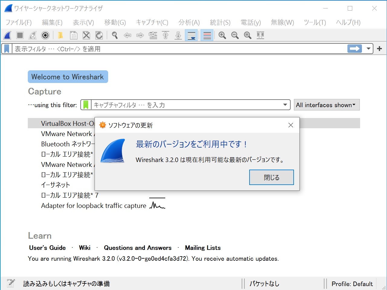Image resolution: width=387 pixels, height=290 pixels.
Task: Click the zoom in toolbar icon
Action: coord(222,35)
